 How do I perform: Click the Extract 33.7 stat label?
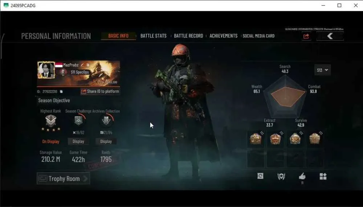click(x=269, y=123)
